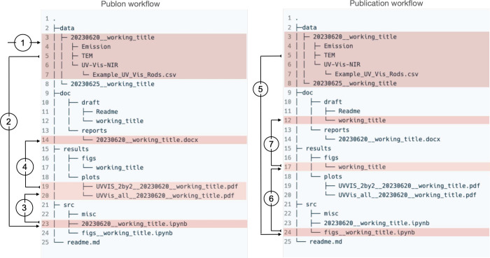The height and width of the screenshot is (258, 490).
Task: Select the doc folder in Publication workflow
Action: (x=307, y=93)
